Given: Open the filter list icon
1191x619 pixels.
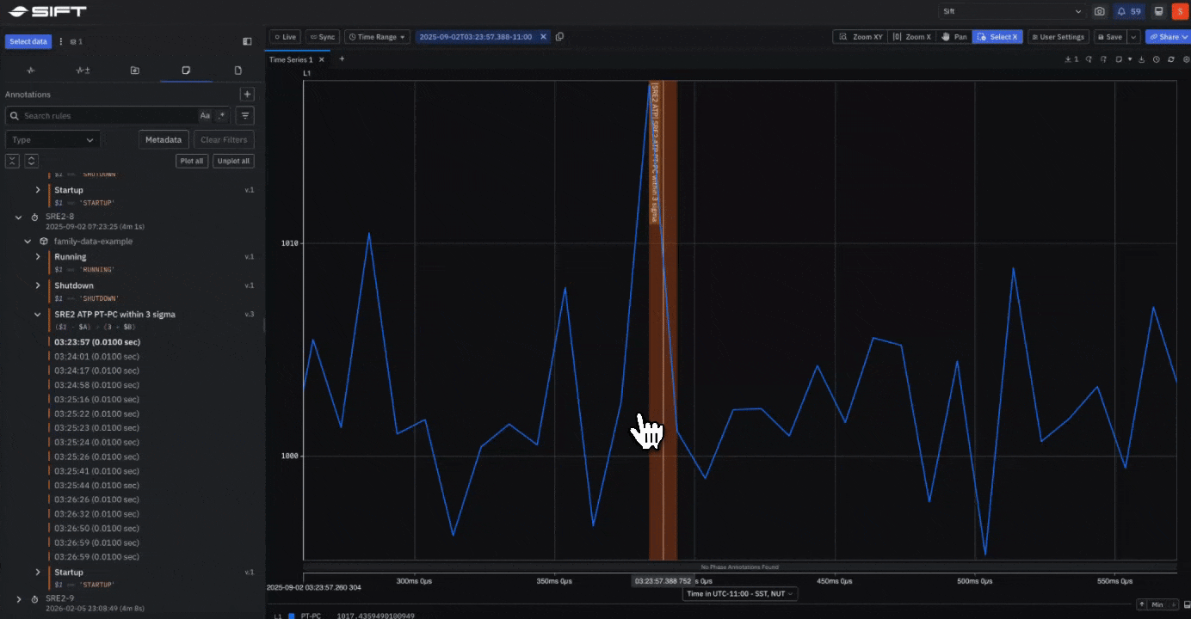Looking at the screenshot, I should [245, 115].
